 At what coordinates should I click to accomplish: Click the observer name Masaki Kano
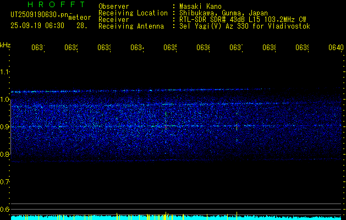(x=200, y=6)
